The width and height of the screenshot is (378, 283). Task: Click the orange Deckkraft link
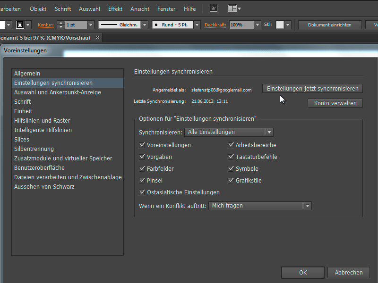coord(215,25)
